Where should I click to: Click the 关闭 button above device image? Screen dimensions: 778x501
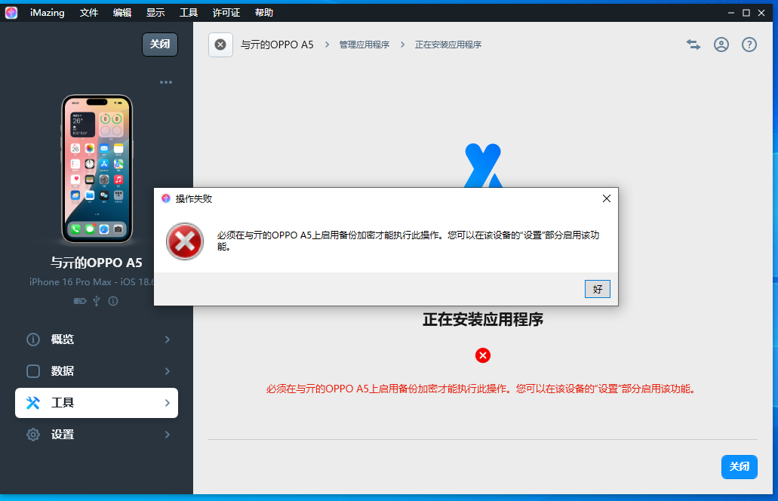[x=160, y=45]
